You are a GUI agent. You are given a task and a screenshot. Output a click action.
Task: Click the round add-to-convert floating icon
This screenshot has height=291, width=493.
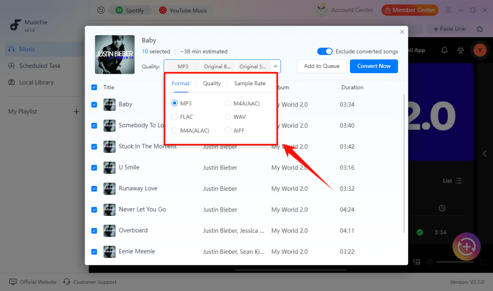[x=467, y=247]
